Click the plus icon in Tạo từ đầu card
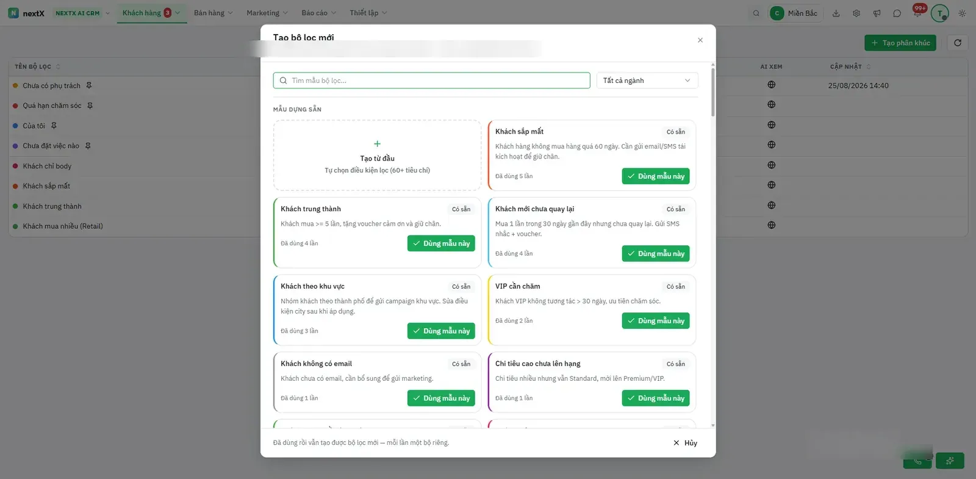This screenshot has width=976, height=479. (377, 144)
